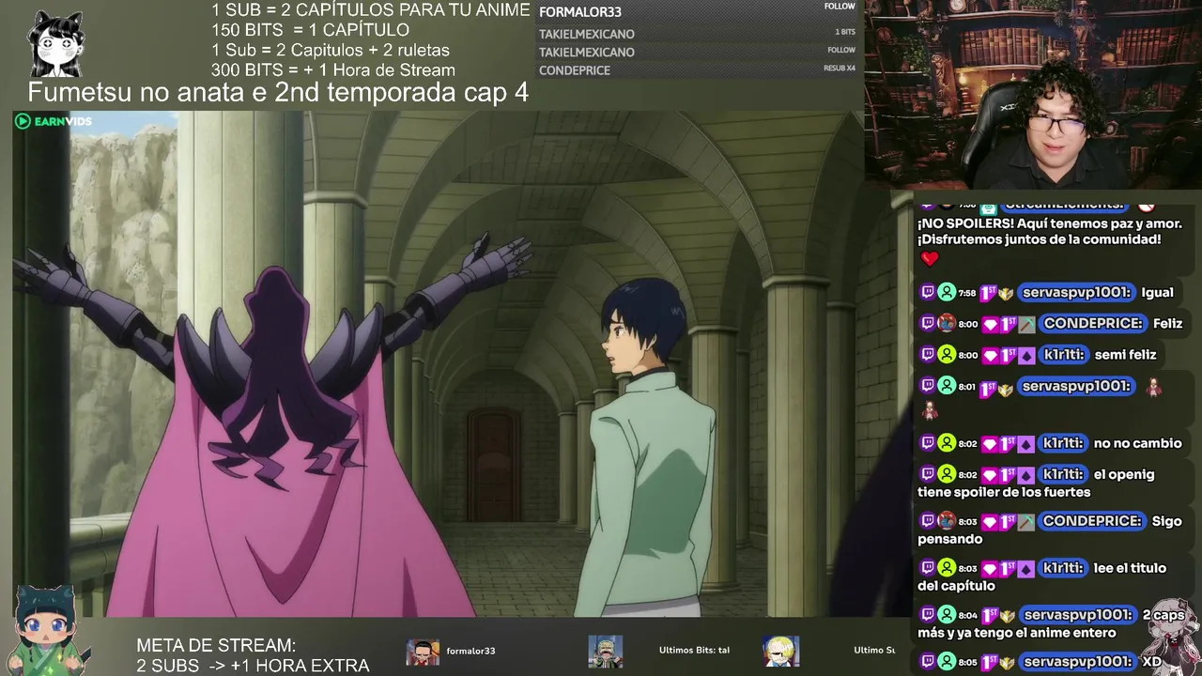The height and width of the screenshot is (676, 1202).
Task: Click the pink heart badge on the 'semi feliz' row
Action: click(x=990, y=355)
